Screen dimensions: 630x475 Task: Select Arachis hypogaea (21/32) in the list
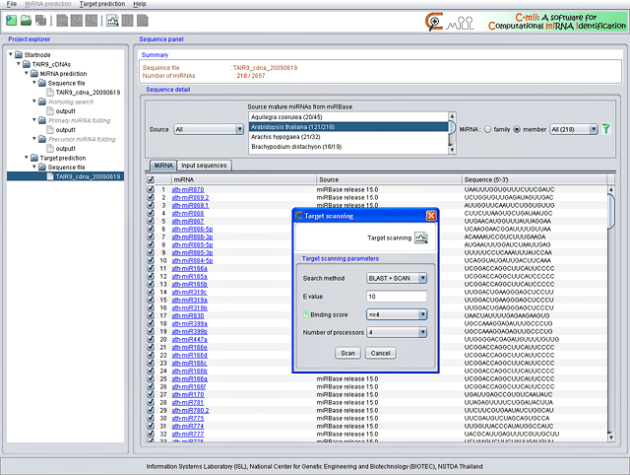coord(347,137)
